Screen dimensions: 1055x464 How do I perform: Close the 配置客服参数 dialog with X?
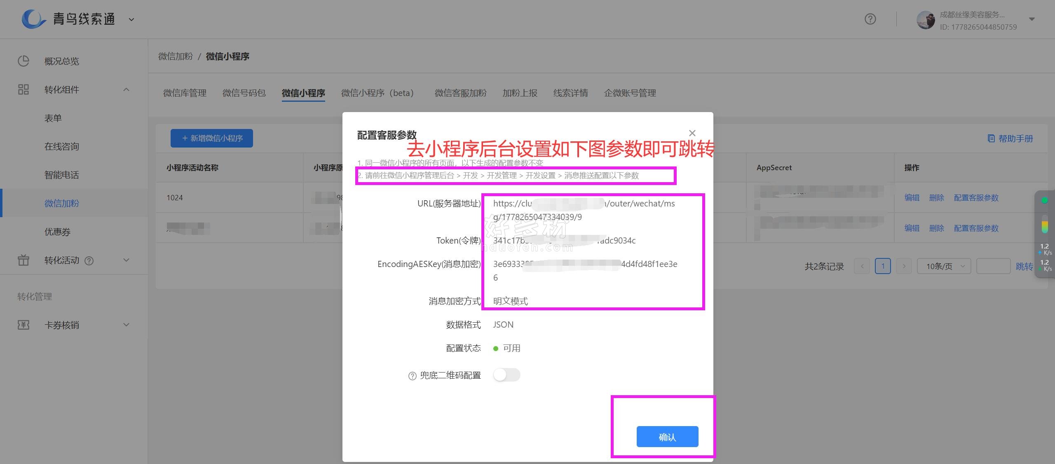pyautogui.click(x=692, y=133)
